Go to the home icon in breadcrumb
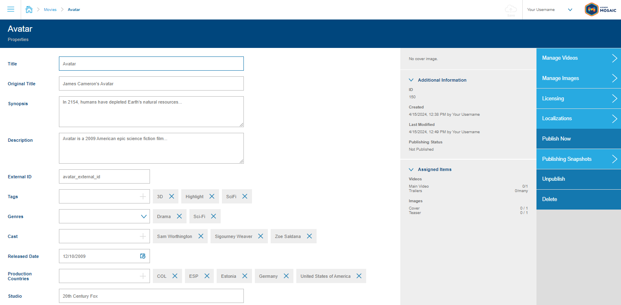 [29, 9]
